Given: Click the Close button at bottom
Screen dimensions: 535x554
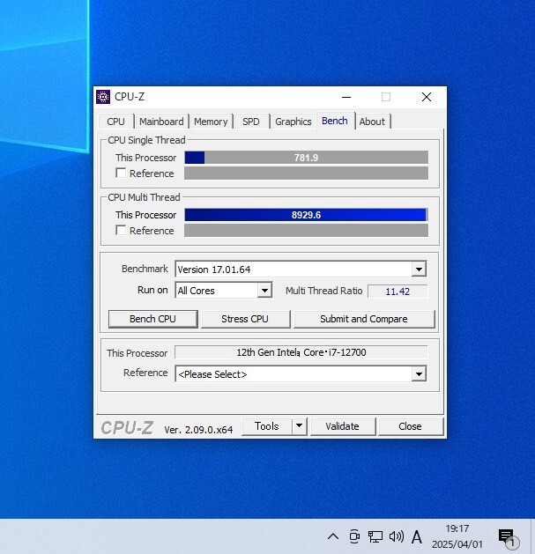Looking at the screenshot, I should pyautogui.click(x=410, y=426).
